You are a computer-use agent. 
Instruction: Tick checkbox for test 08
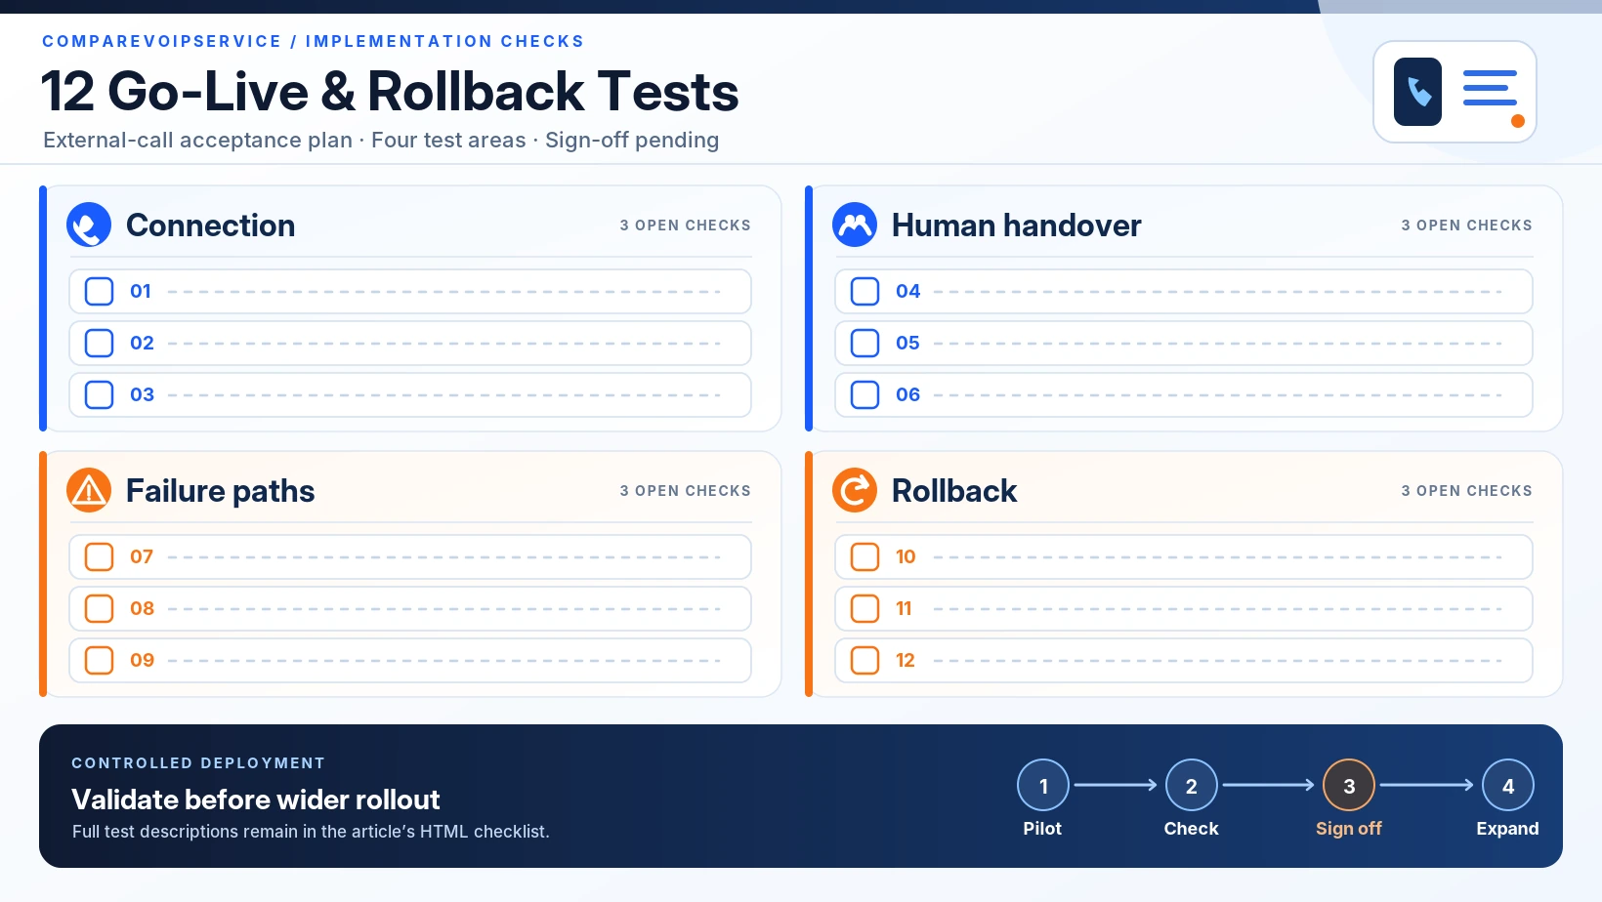(100, 609)
